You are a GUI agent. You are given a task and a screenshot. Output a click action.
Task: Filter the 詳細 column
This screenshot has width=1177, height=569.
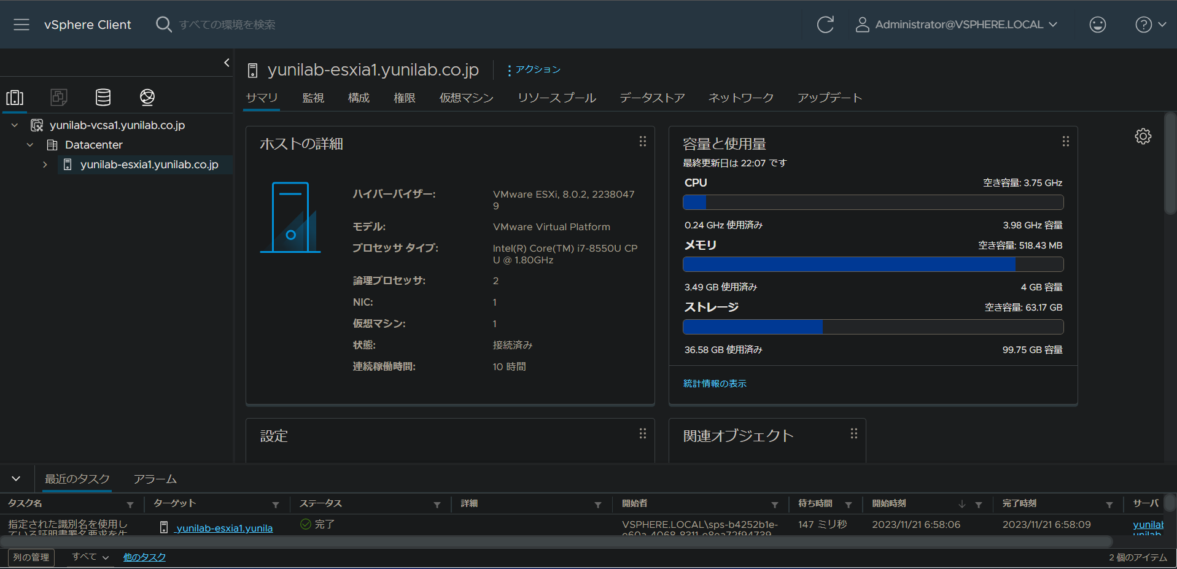[598, 505]
